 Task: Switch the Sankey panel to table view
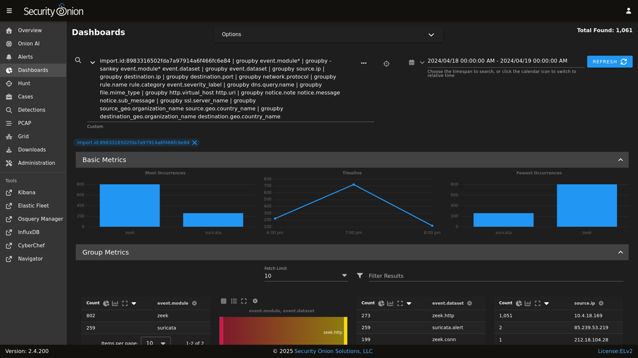tap(223, 301)
